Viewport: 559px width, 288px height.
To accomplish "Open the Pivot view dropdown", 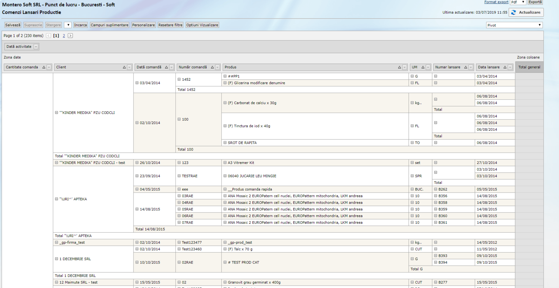I will coord(514,25).
